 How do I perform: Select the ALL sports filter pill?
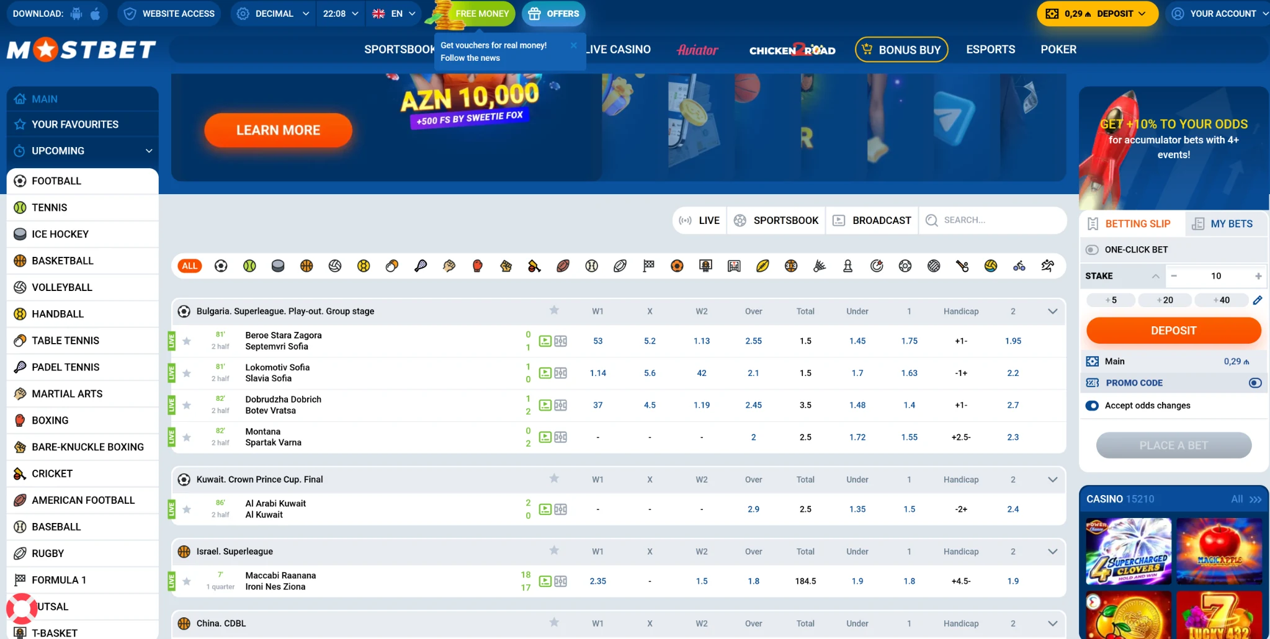point(190,266)
